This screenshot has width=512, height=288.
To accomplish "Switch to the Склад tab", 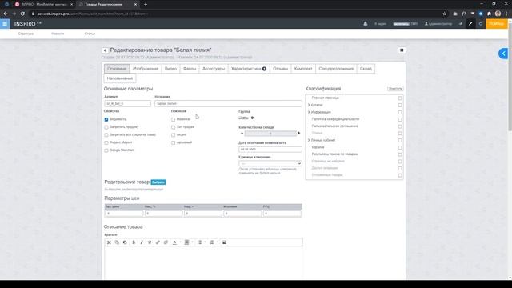I will tap(366, 69).
